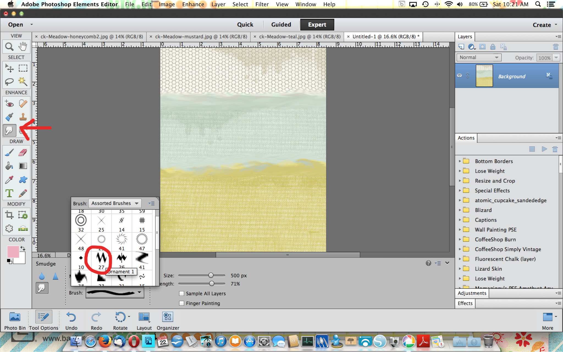Open the Normal blend mode dropdown
The height and width of the screenshot is (352, 563).
(x=479, y=57)
